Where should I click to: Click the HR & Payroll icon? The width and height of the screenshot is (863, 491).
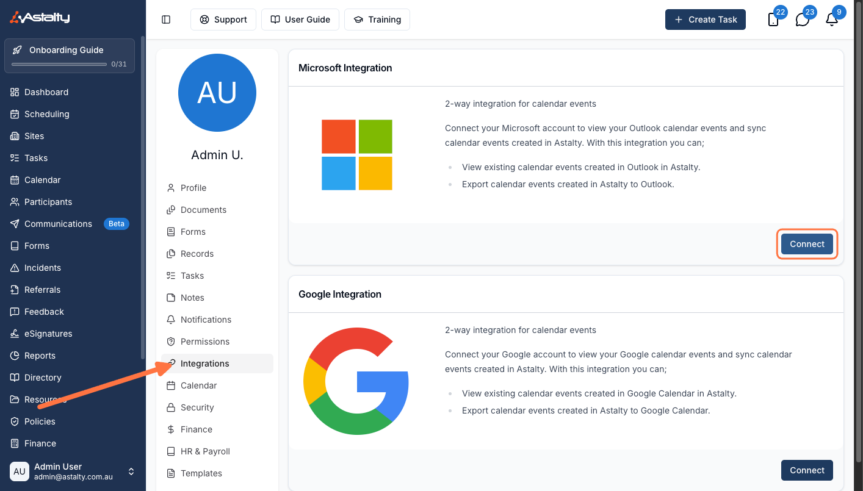pyautogui.click(x=171, y=451)
